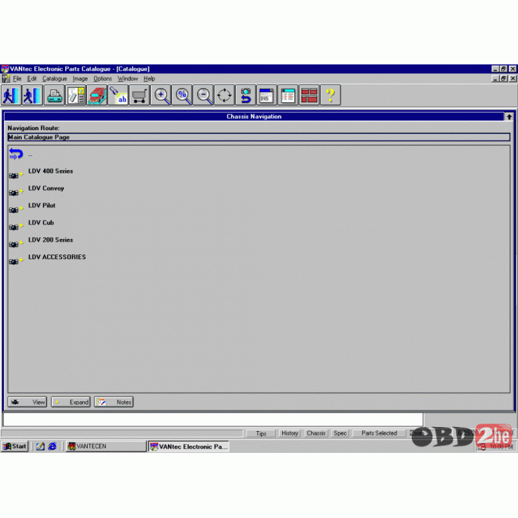Click the up arrow in Chassis Navigation header
The height and width of the screenshot is (518, 518).
pos(509,117)
